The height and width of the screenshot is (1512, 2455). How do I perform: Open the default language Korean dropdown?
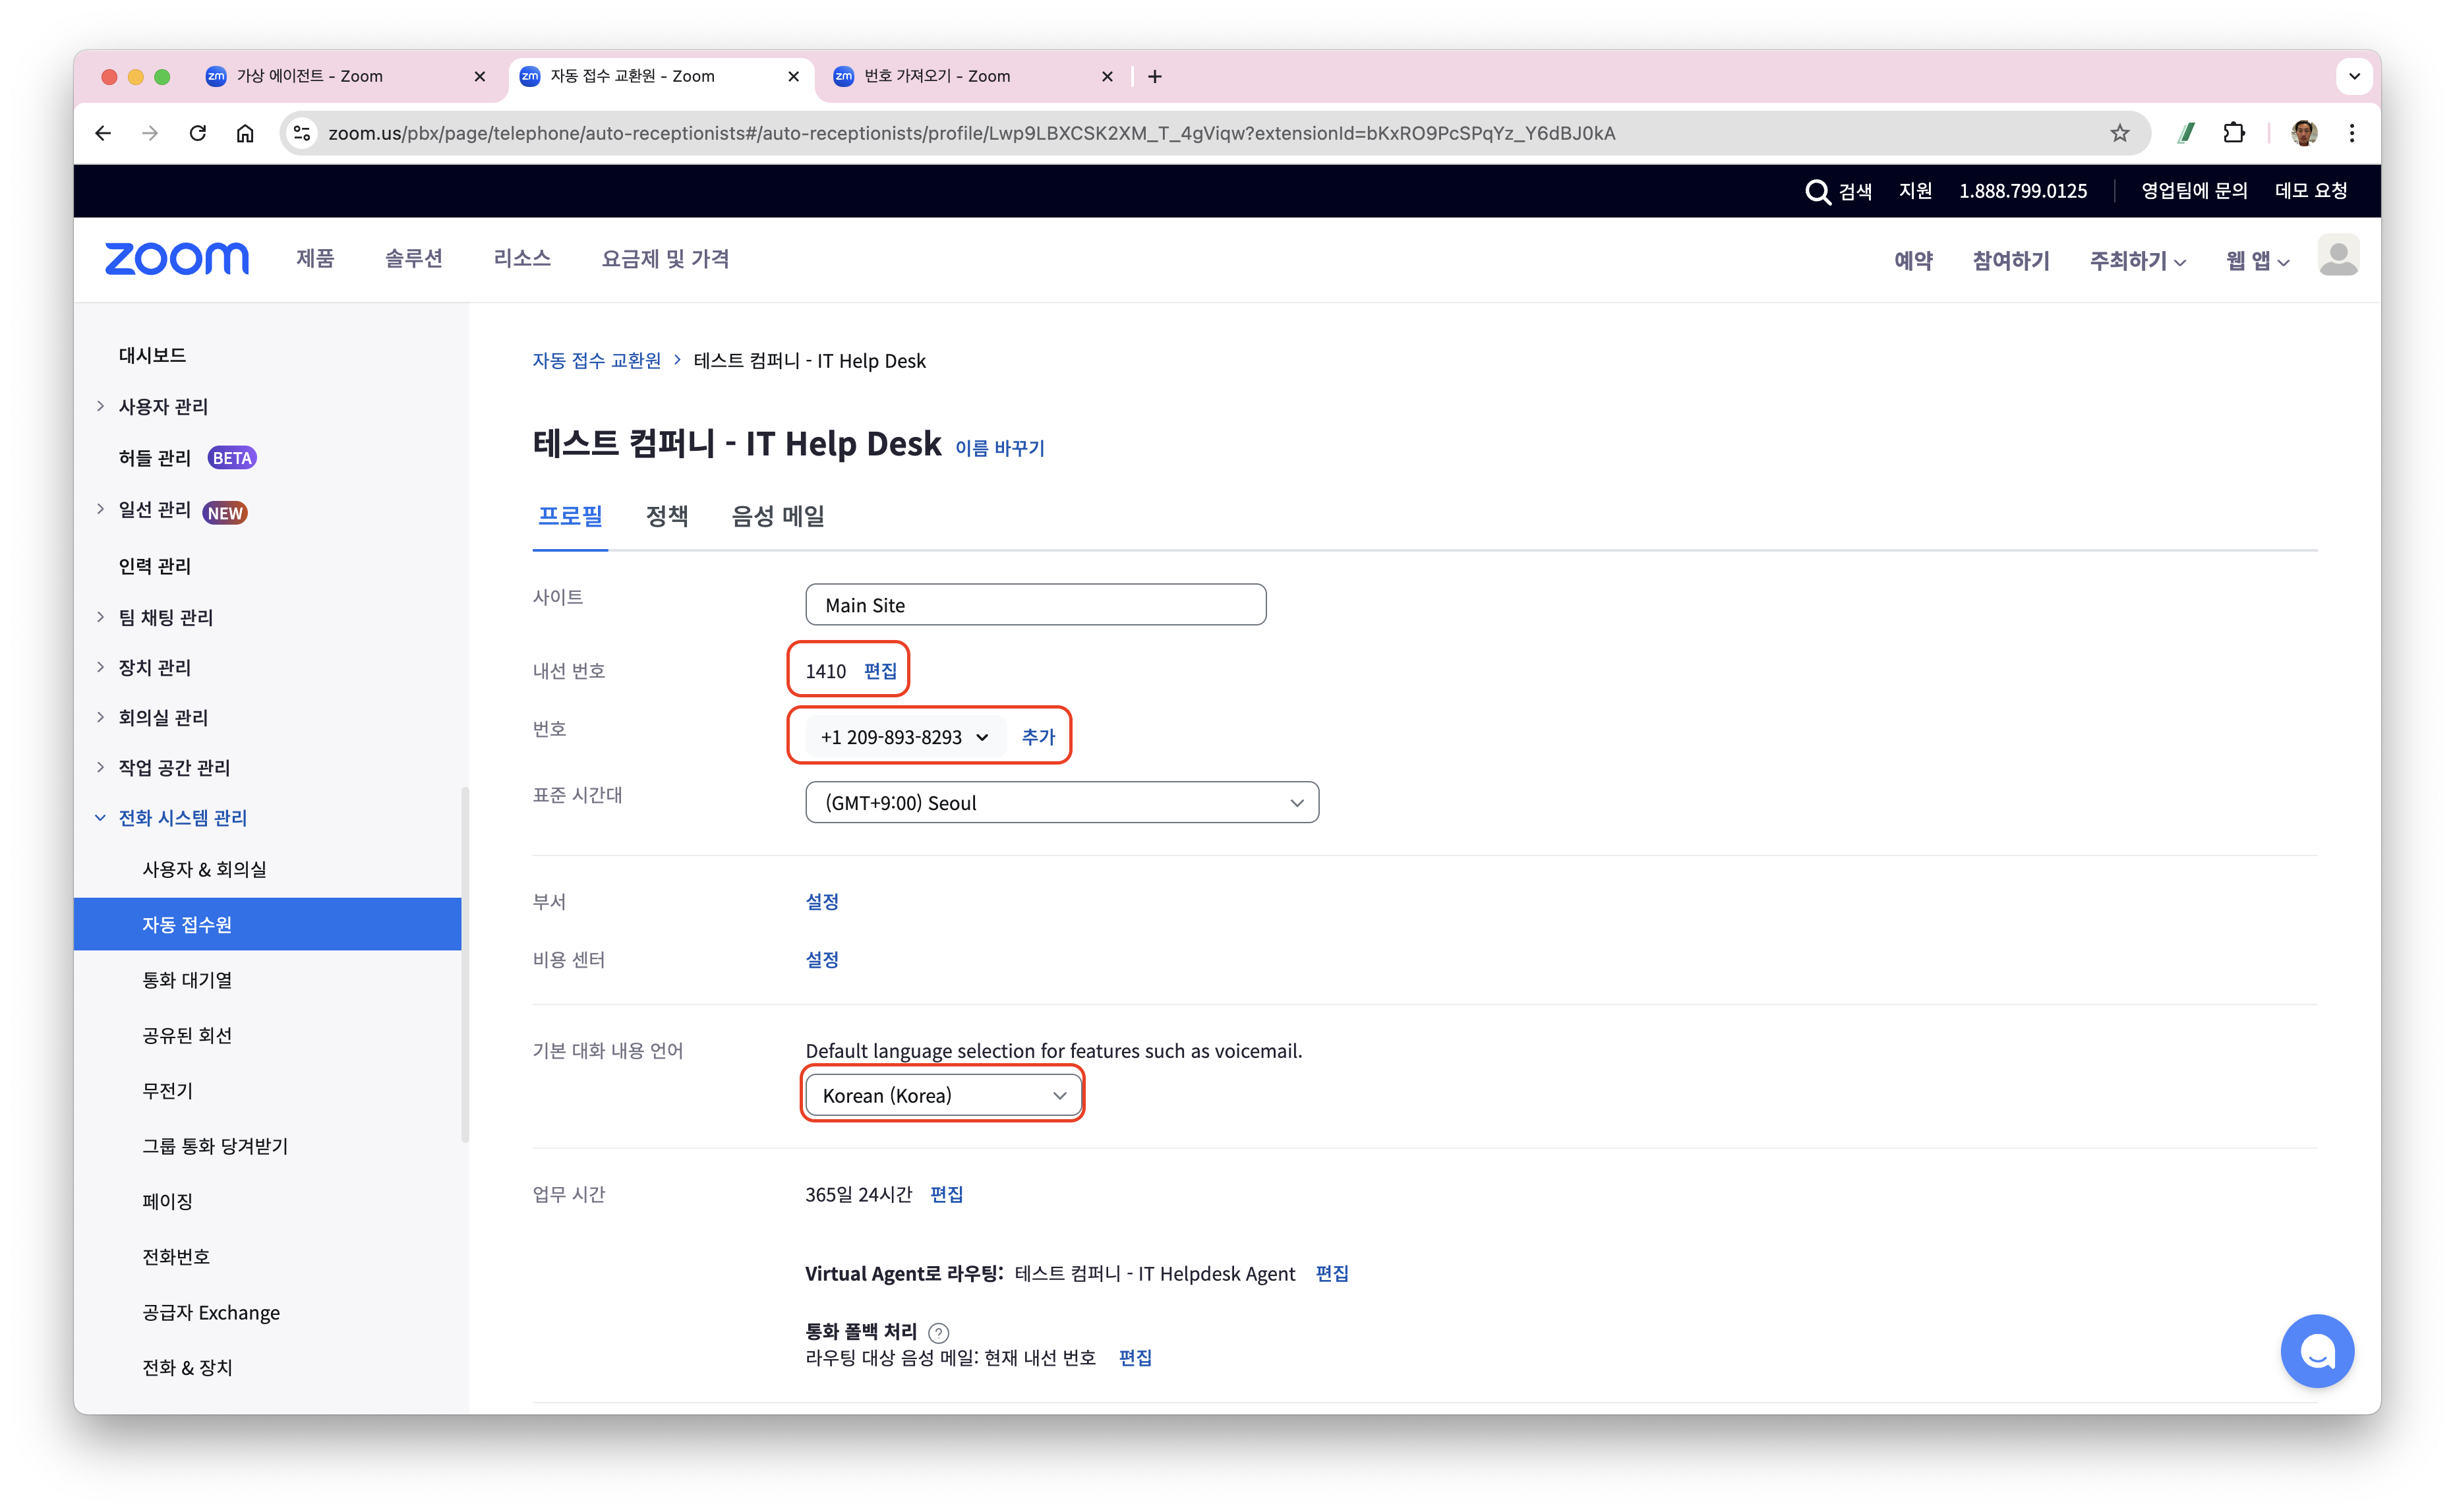point(943,1095)
